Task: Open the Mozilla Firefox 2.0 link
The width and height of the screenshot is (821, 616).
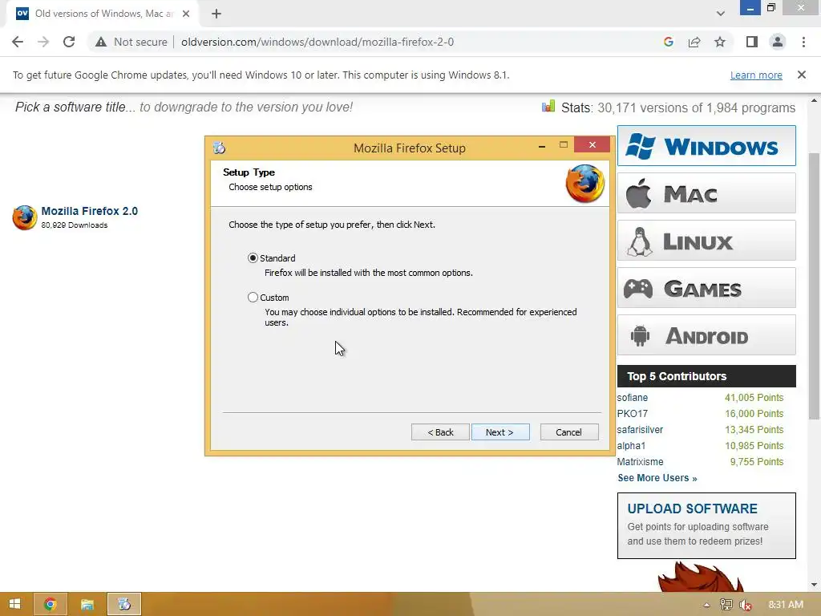Action: click(x=90, y=211)
